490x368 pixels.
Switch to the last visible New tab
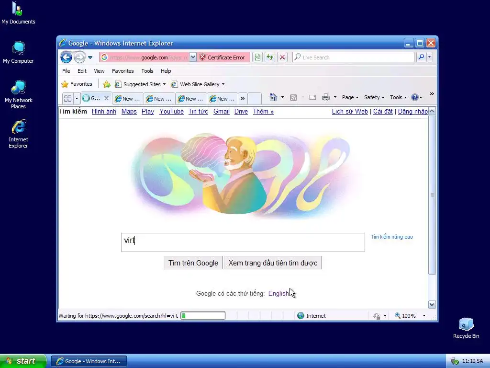223,99
